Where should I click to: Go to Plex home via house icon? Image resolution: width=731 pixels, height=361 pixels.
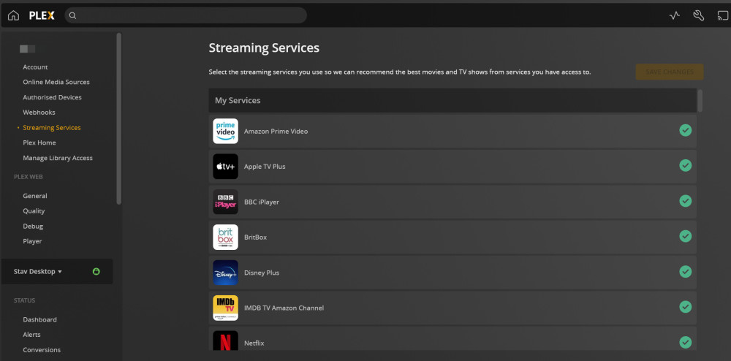(13, 15)
